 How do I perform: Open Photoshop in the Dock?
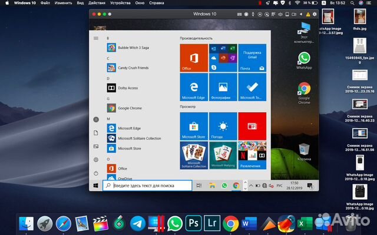(194, 223)
